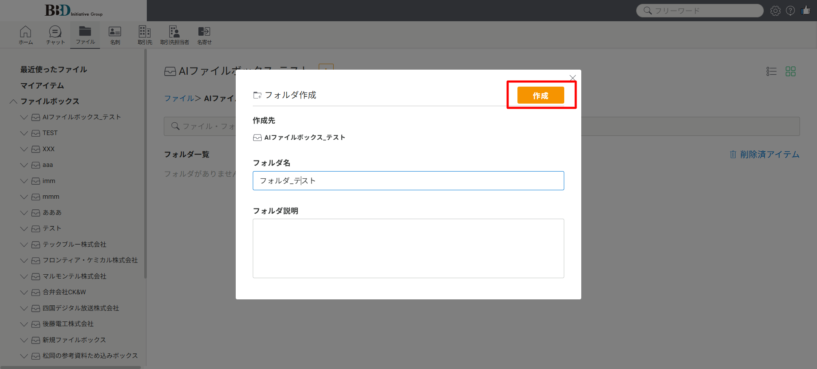
Task: Expand the テックブルー株式会社 chevron
Action: [x=24, y=245]
